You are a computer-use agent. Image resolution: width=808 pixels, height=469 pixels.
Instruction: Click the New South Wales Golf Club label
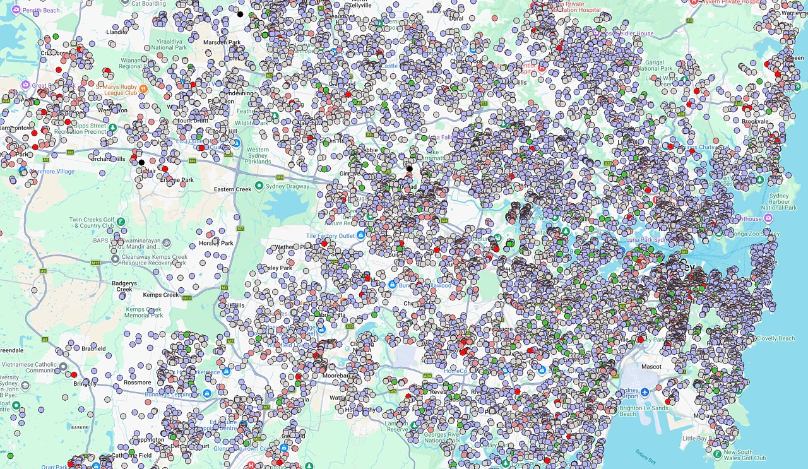tap(745, 454)
